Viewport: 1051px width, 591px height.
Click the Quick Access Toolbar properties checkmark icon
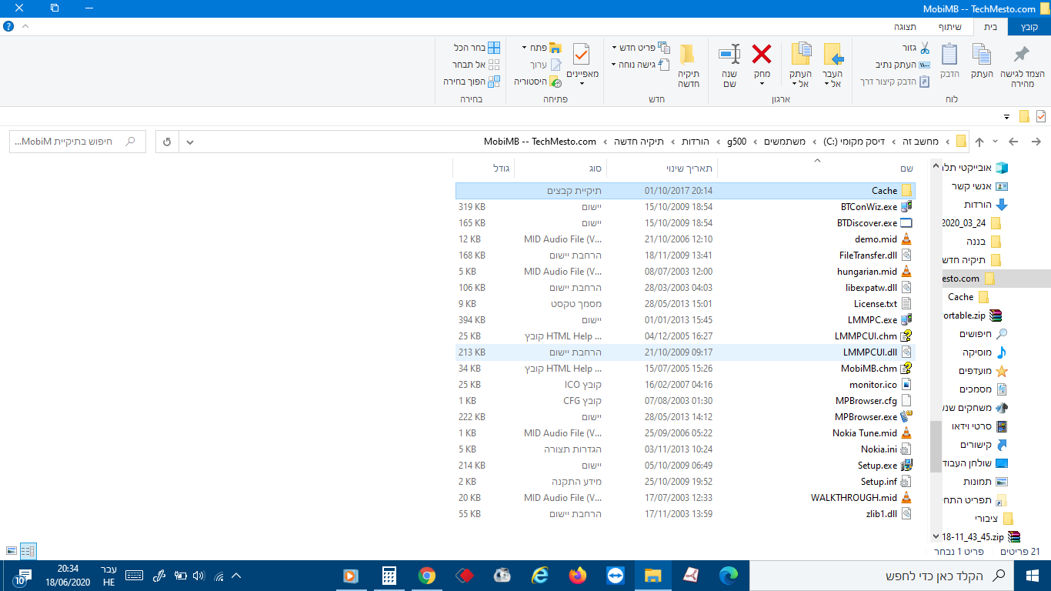[x=1041, y=116]
